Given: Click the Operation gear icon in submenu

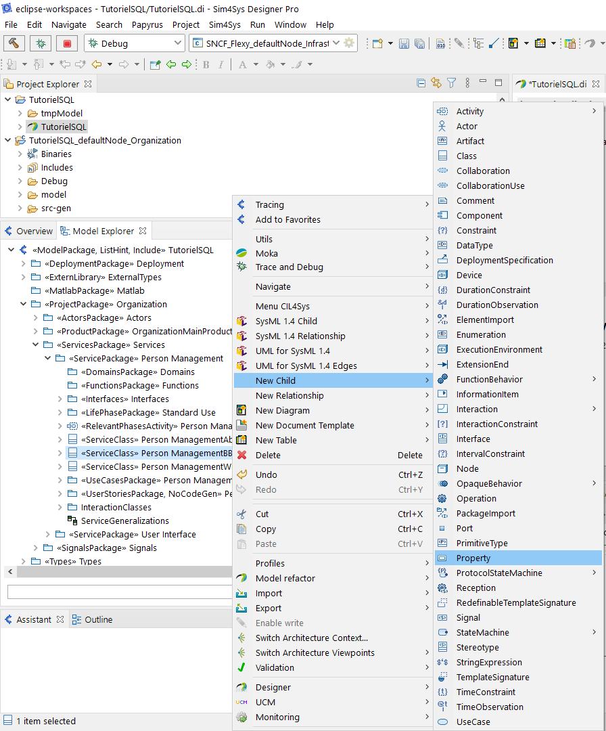Looking at the screenshot, I should [442, 498].
